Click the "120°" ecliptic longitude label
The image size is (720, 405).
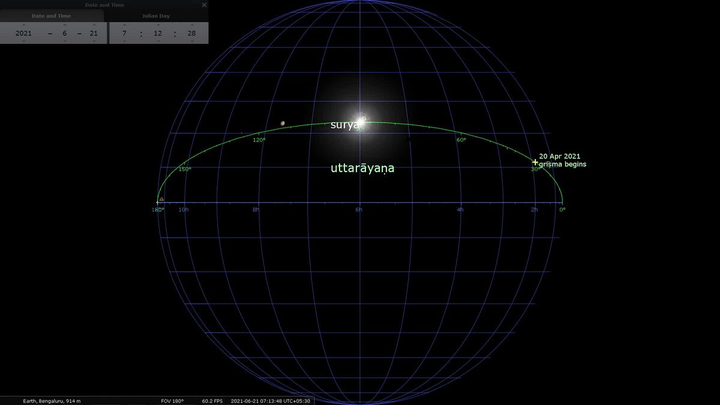[259, 140]
